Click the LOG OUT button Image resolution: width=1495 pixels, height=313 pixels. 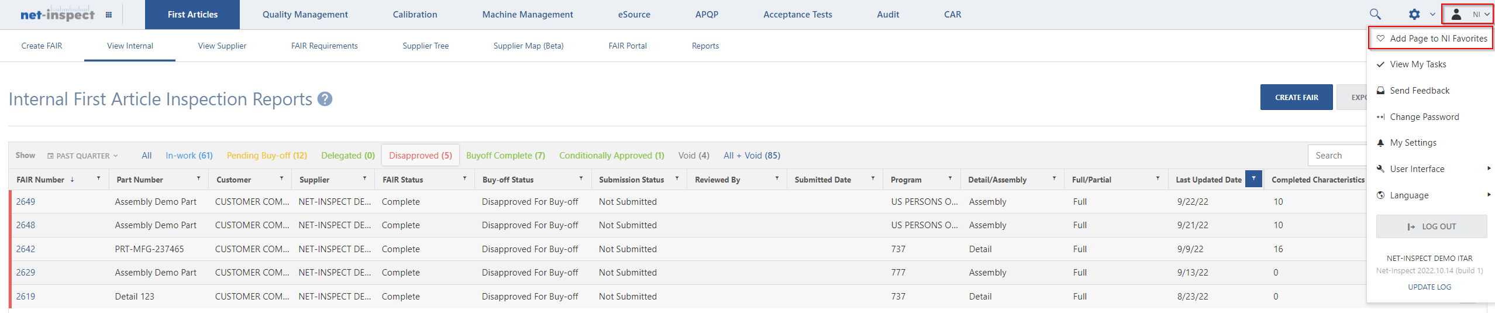(1431, 226)
